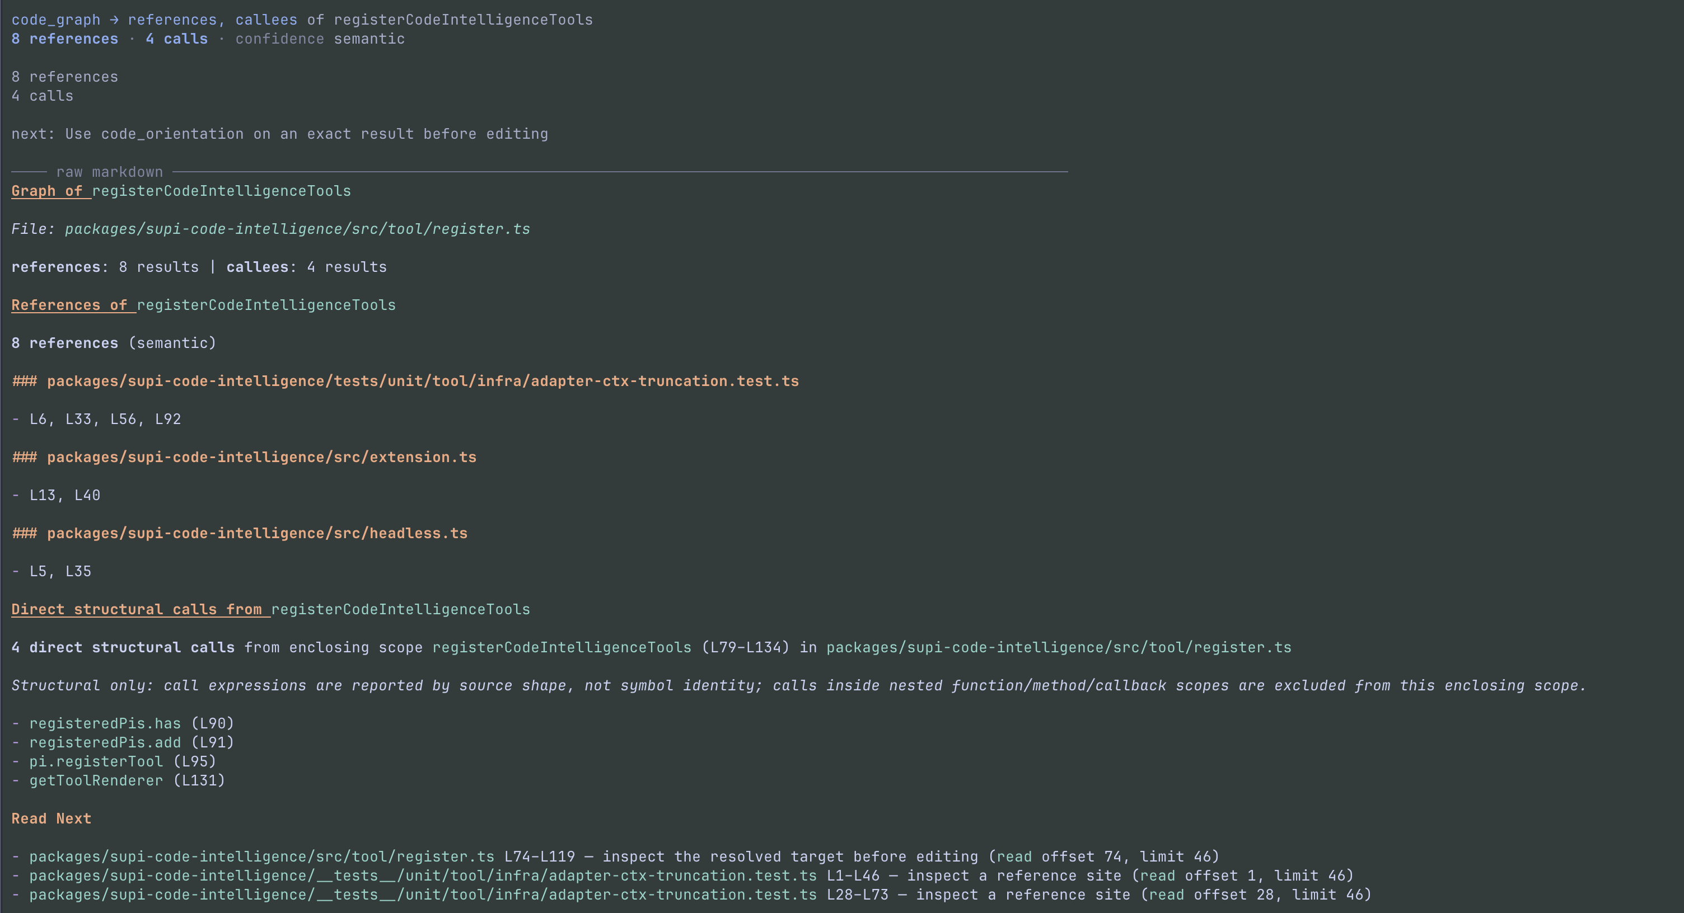Click line reference 'L5'
This screenshot has height=913, width=1684.
38,571
